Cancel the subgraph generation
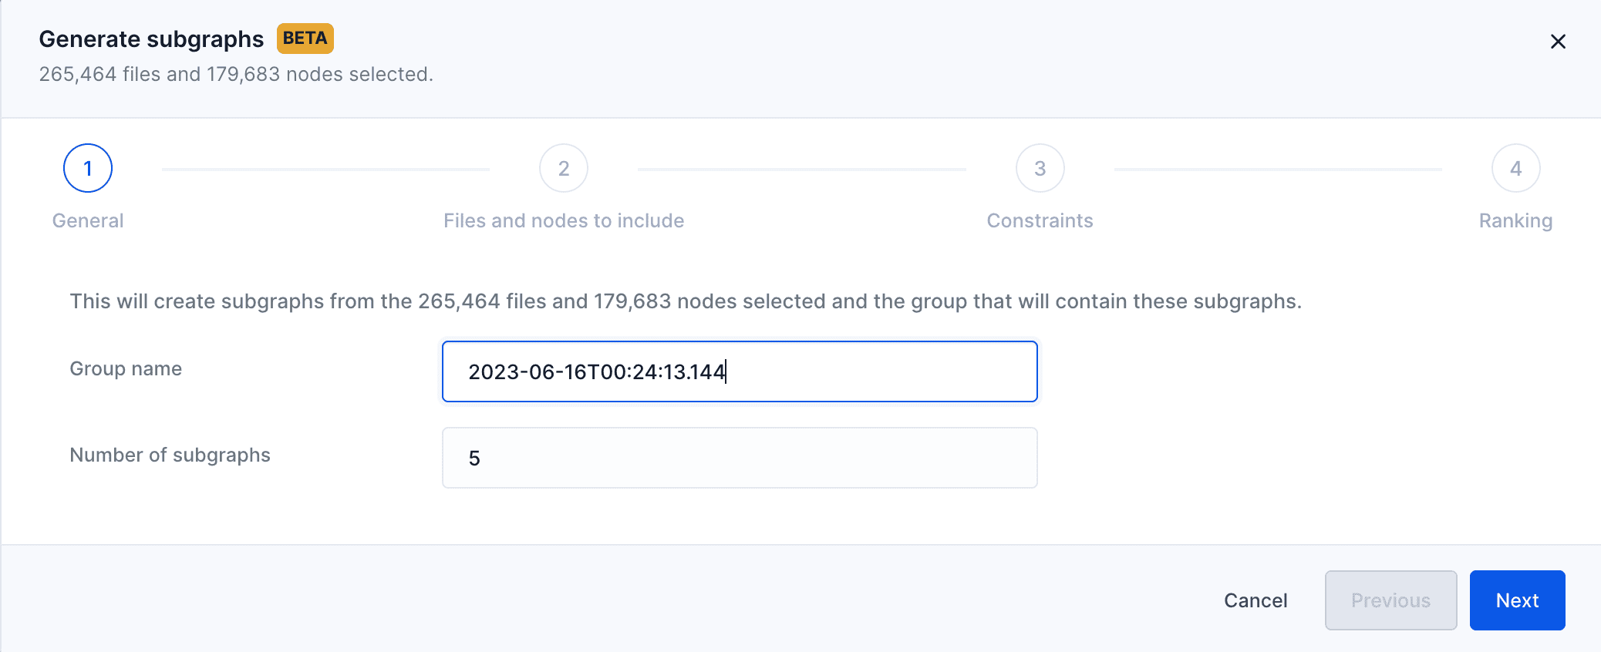This screenshot has height=652, width=1601. click(x=1256, y=600)
